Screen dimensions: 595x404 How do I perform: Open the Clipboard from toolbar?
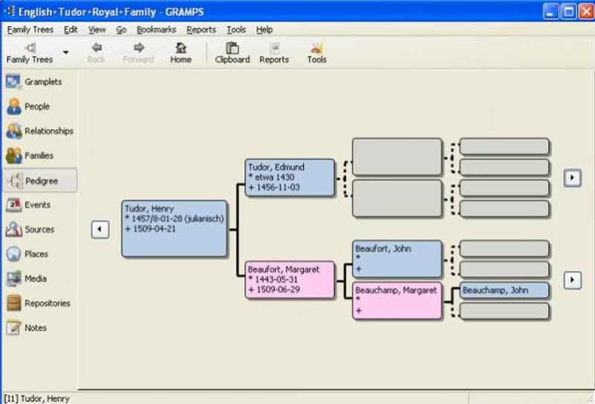click(x=232, y=53)
